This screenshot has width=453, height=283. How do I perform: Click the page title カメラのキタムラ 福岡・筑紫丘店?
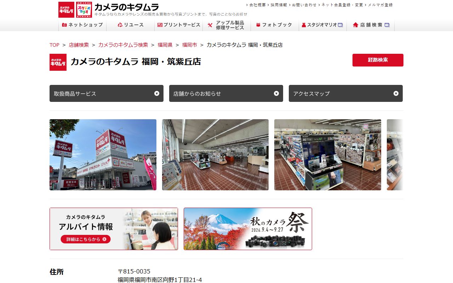tap(136, 62)
